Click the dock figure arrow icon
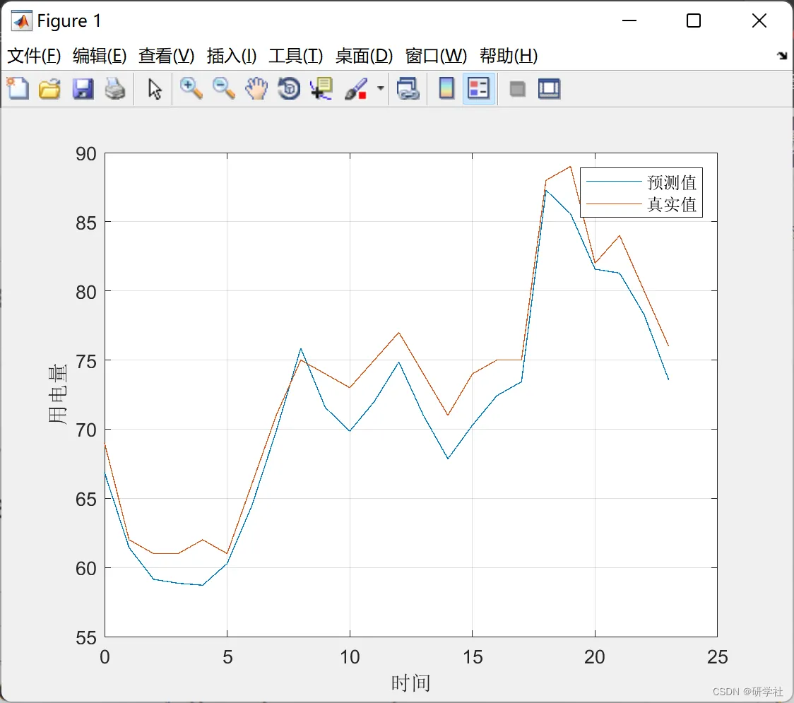This screenshot has width=794, height=703. pos(783,56)
